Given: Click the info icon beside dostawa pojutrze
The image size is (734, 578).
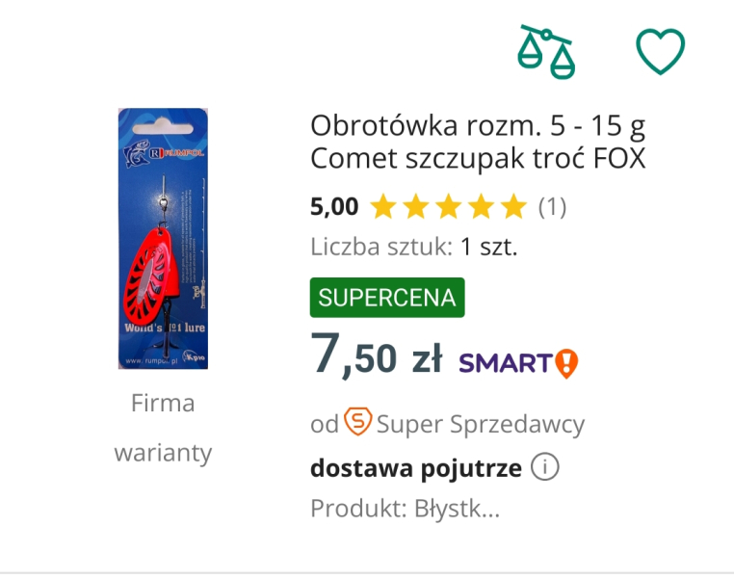Looking at the screenshot, I should tap(545, 469).
